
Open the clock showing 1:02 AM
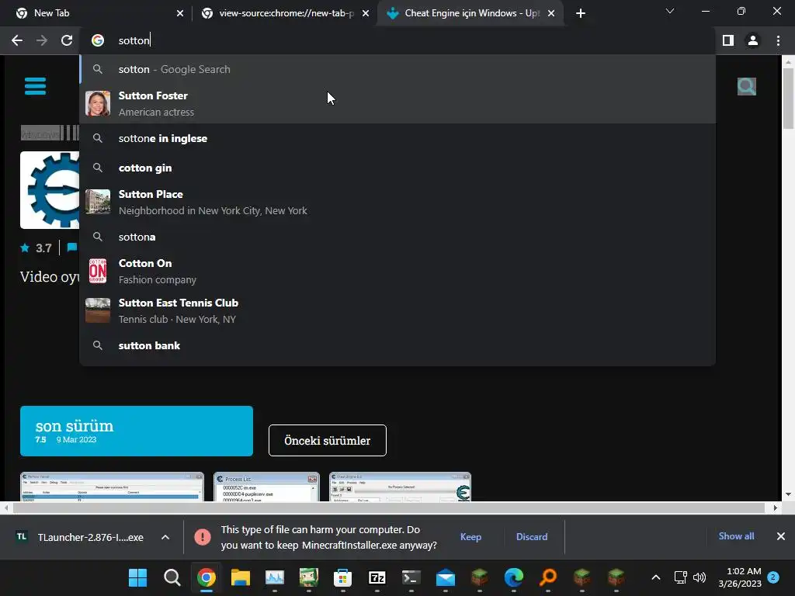tap(740, 577)
